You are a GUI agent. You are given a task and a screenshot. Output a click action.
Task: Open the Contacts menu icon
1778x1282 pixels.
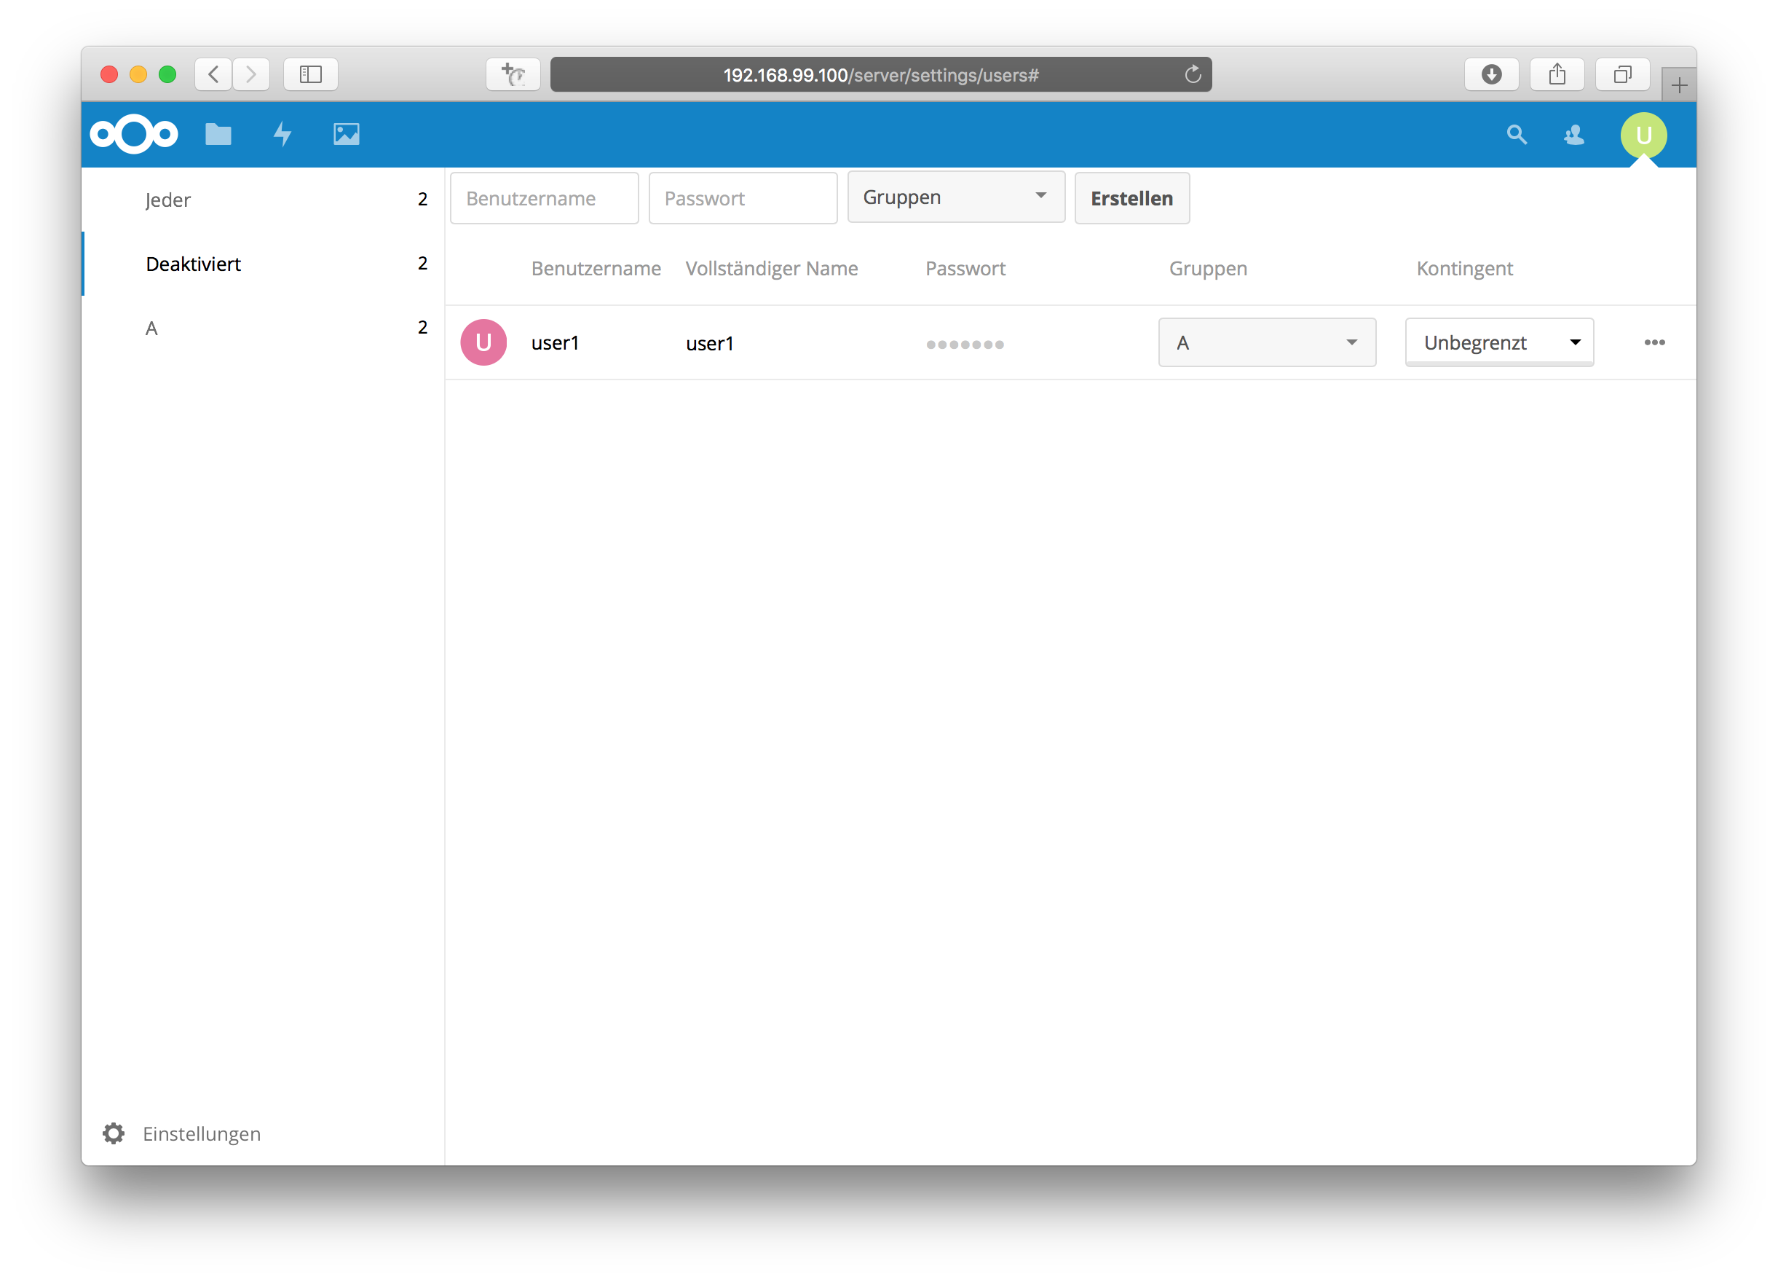pyautogui.click(x=1573, y=135)
